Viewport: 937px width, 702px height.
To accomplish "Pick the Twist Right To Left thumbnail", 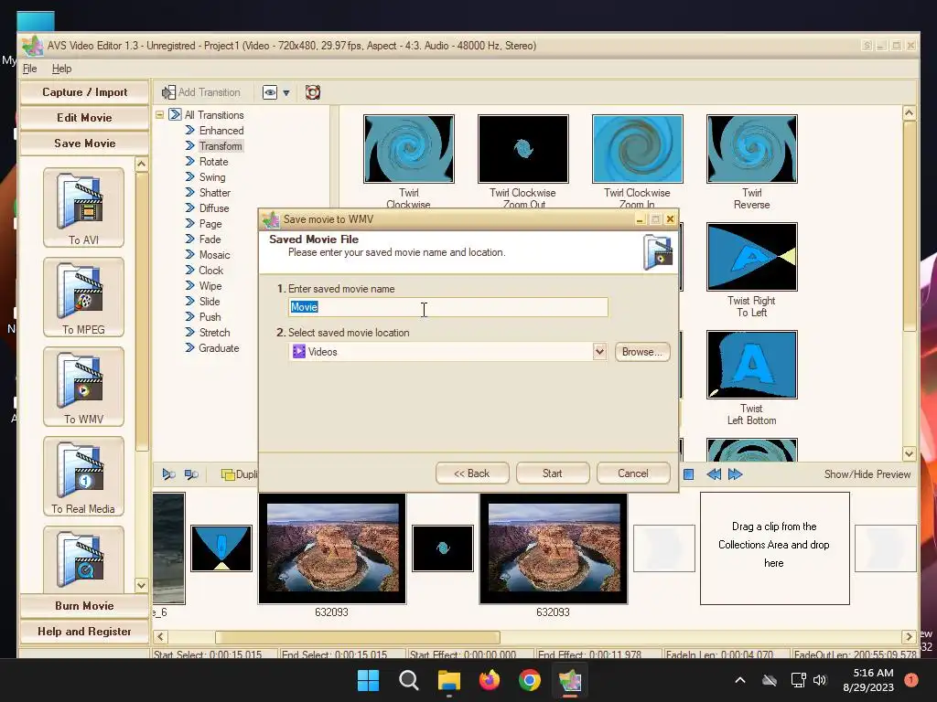I will coord(752,257).
